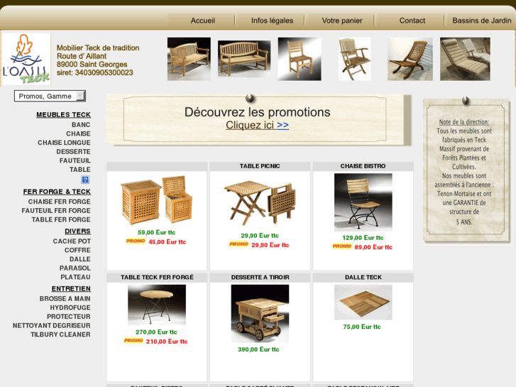Click the 129,00 Eur ttc price
This screenshot has width=516, height=387.
point(363,237)
